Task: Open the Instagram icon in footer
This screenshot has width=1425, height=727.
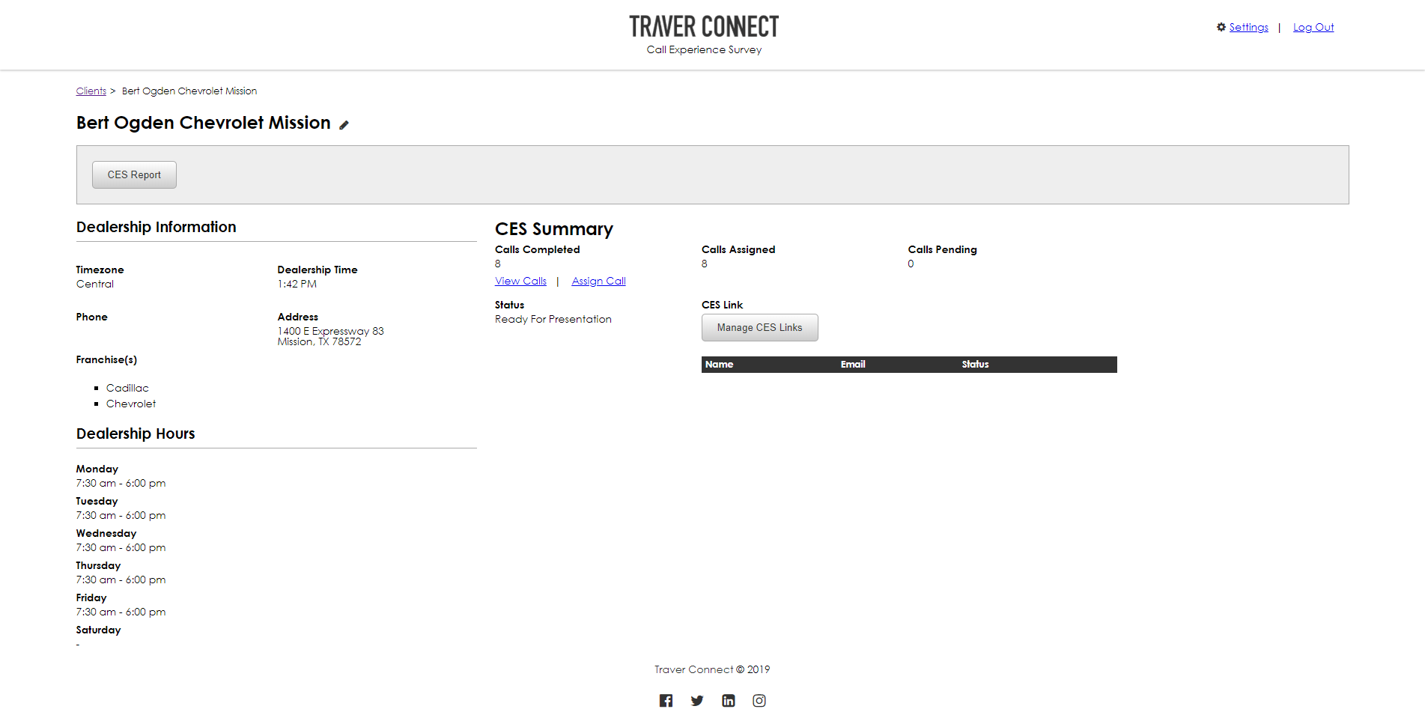Action: point(759,701)
